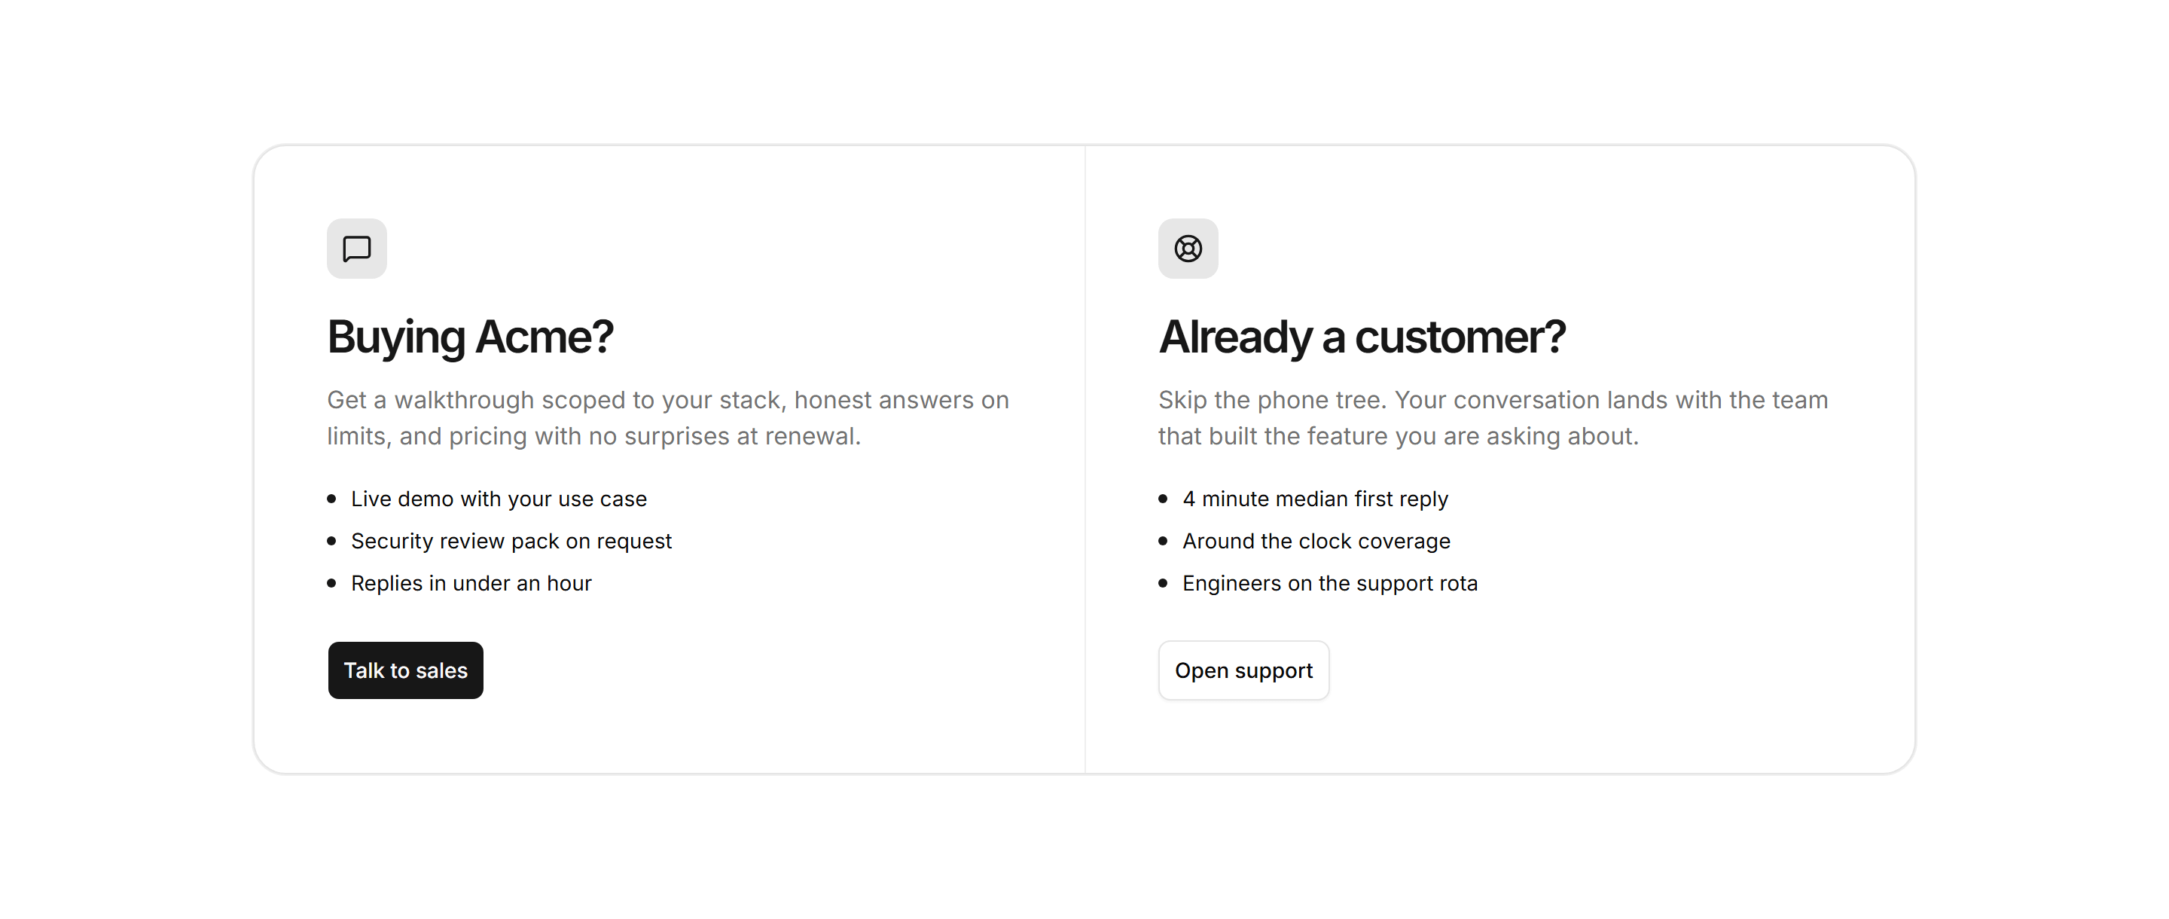Click bullet dot beside Around the clock coverage
The height and width of the screenshot is (919, 2169).
click(1163, 541)
